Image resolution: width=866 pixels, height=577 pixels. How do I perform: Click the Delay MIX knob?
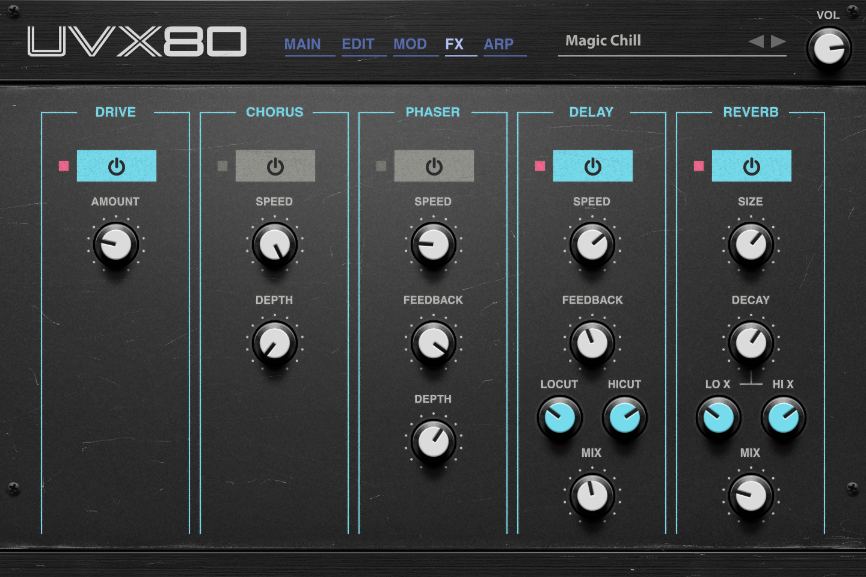coord(592,496)
